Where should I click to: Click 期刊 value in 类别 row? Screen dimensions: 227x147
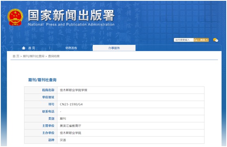63,119
